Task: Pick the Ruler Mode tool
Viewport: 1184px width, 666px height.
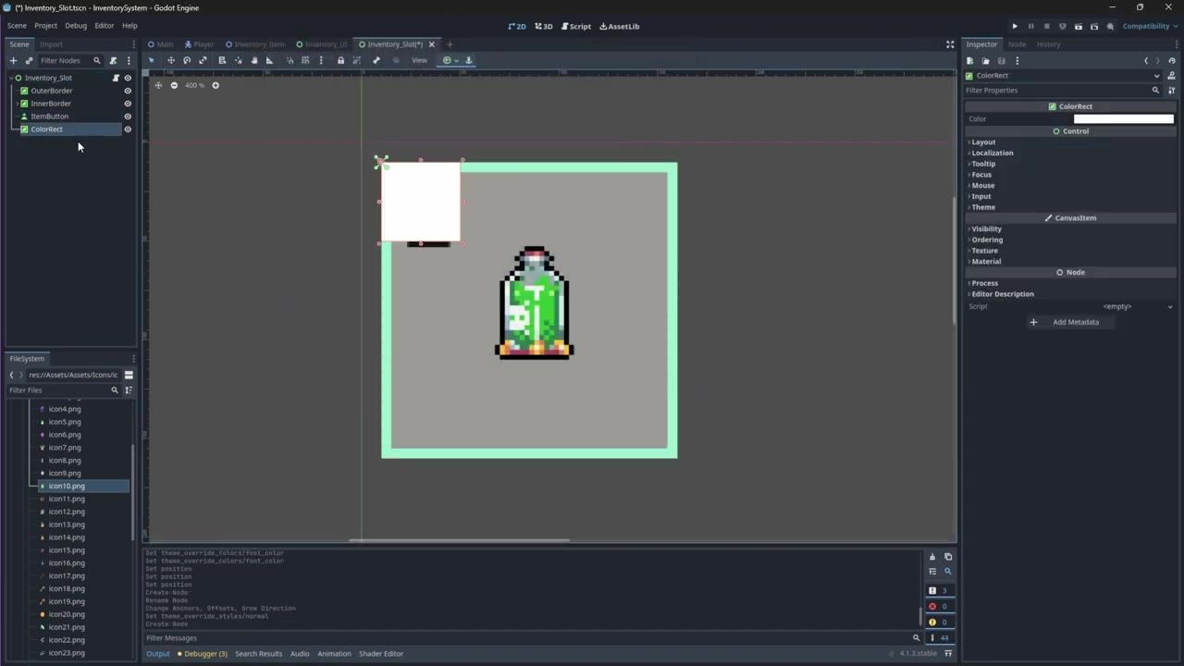Action: pos(269,60)
